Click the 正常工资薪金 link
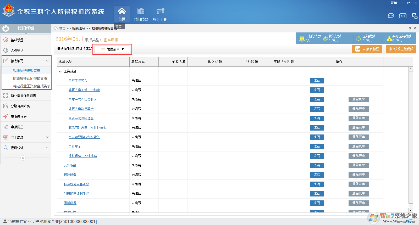 [x=78, y=81]
